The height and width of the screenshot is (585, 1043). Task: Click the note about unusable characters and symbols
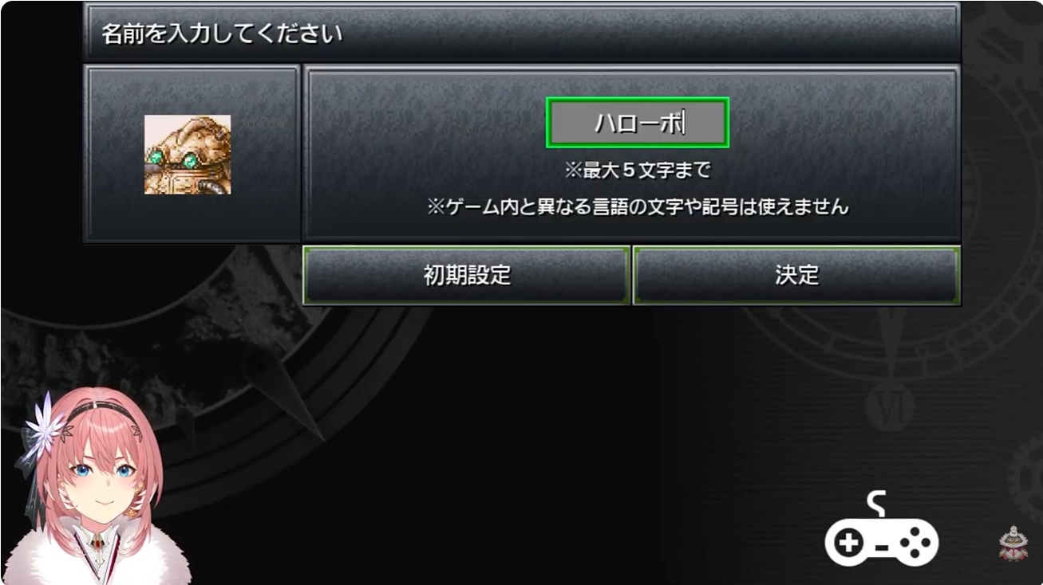pyautogui.click(x=637, y=207)
